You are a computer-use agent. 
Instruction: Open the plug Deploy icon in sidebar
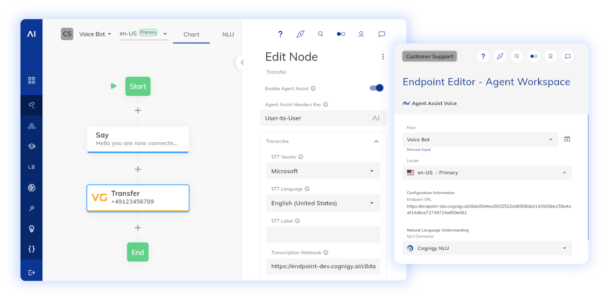(32, 208)
